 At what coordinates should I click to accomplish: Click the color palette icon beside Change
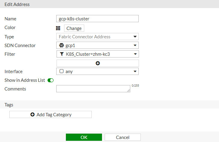click(58, 28)
